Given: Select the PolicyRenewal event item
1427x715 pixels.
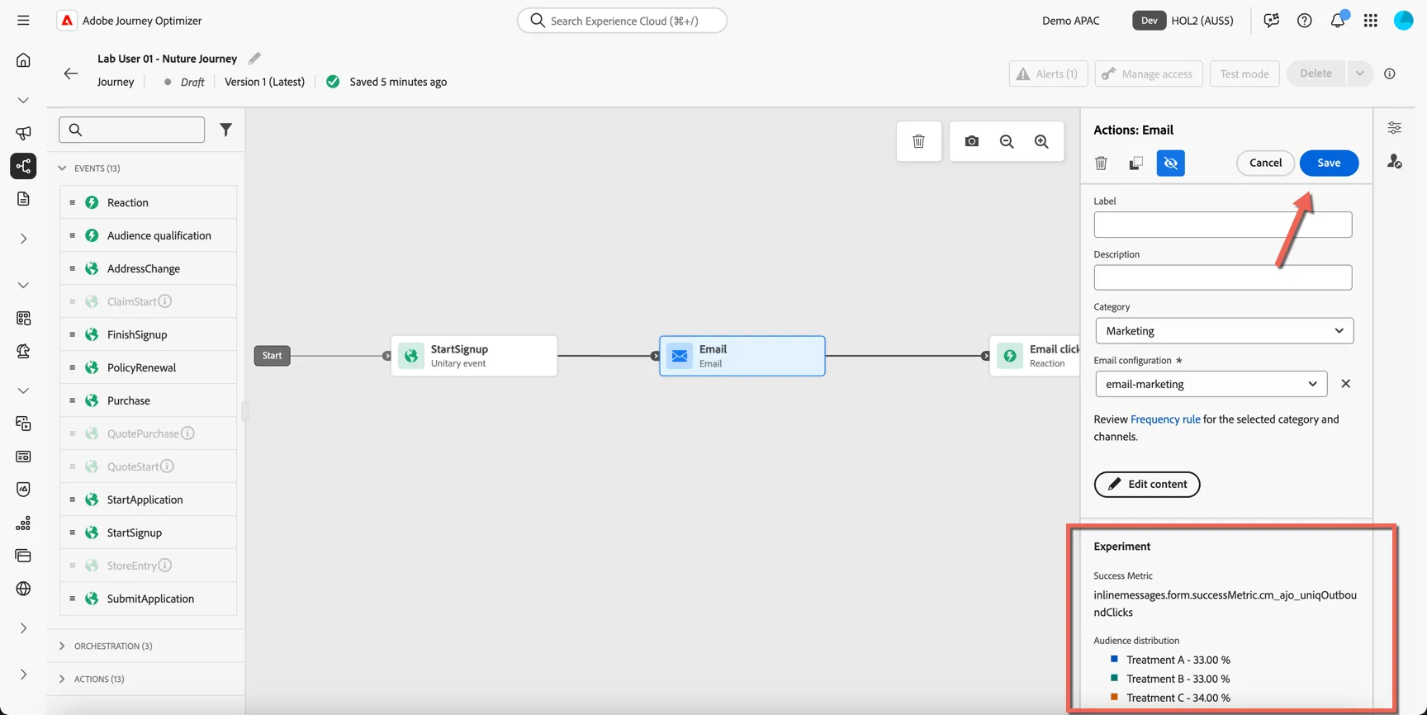Looking at the screenshot, I should (148, 367).
